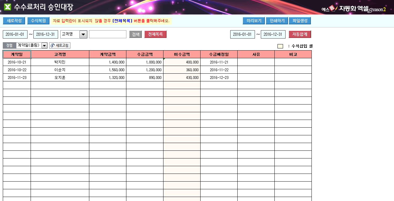Open the 고객명 search field dropdown
This screenshot has height=201, width=394.
pyautogui.click(x=83, y=35)
